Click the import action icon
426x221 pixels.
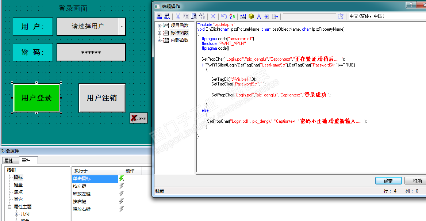pos(267,16)
